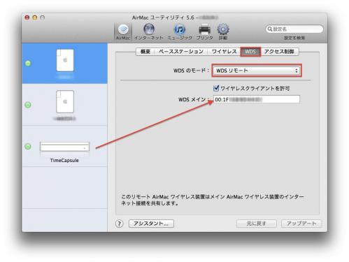Click the WDS メイン address field
This screenshot has height=262, width=349.
point(257,99)
